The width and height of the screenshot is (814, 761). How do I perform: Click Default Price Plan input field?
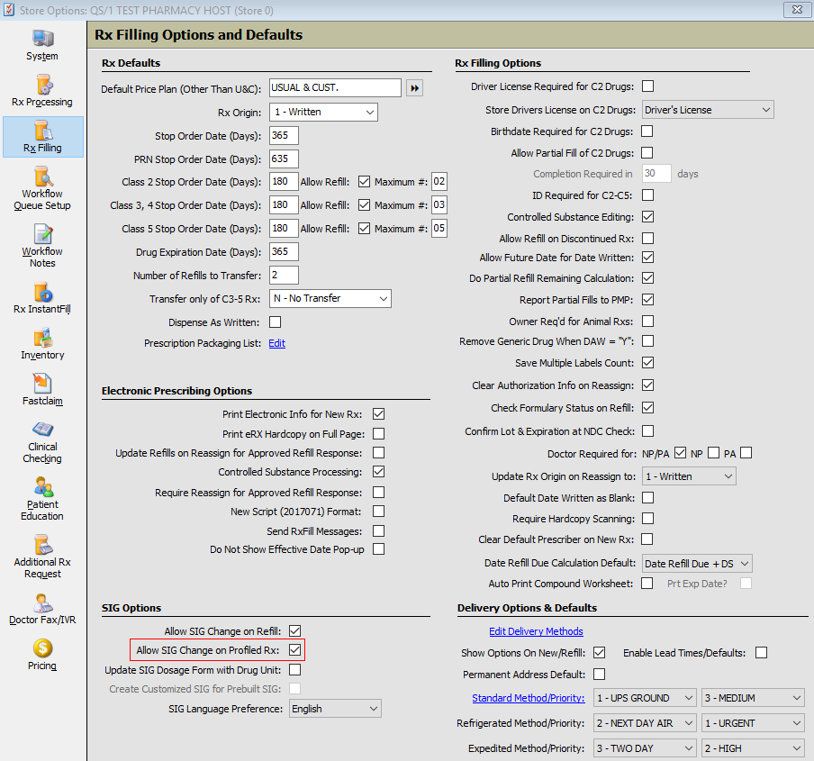(x=335, y=87)
